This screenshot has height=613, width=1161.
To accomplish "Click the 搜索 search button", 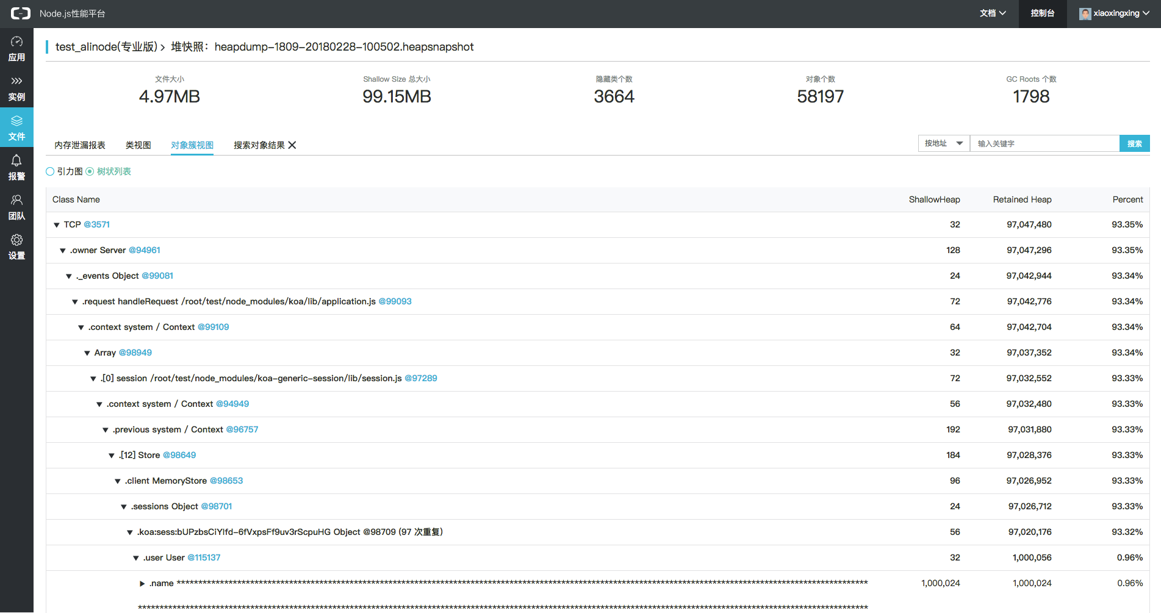I will (1134, 143).
